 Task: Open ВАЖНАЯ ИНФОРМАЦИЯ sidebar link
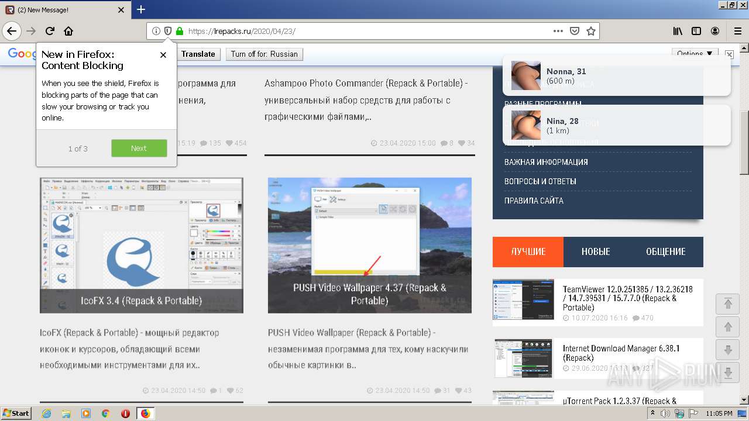pyautogui.click(x=546, y=162)
